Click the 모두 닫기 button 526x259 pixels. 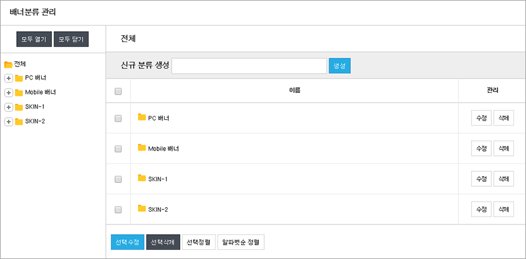tap(71, 39)
